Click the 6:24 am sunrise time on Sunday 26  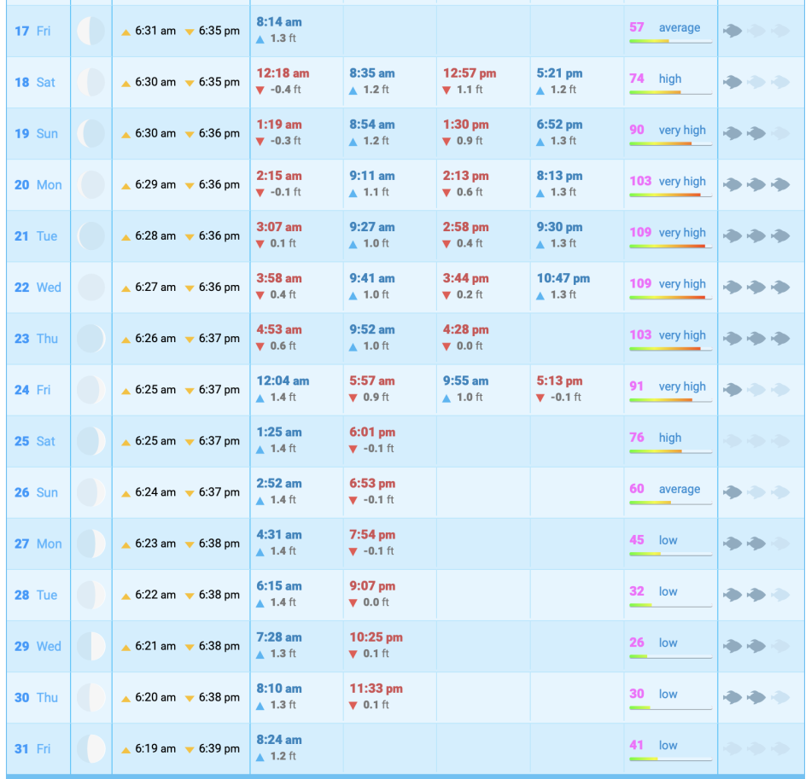coord(155,492)
